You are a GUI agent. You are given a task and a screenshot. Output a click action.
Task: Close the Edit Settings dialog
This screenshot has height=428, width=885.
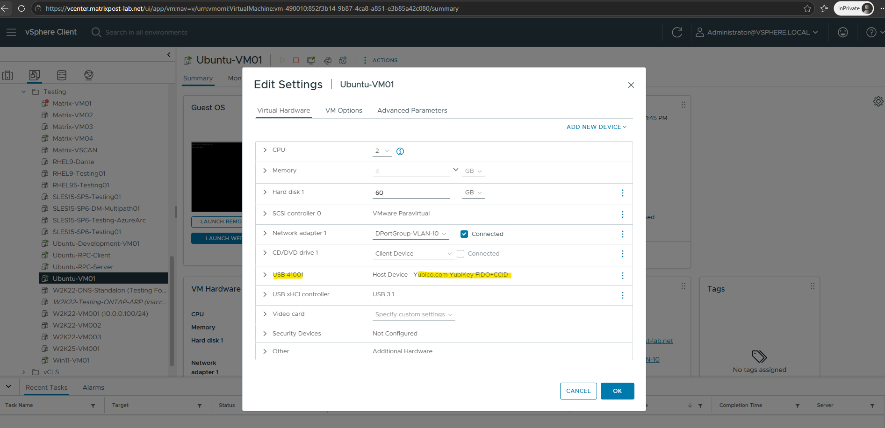click(631, 85)
